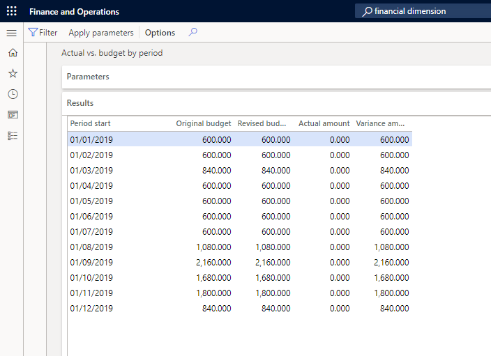Select the 01/12/2019 period row

point(91,309)
